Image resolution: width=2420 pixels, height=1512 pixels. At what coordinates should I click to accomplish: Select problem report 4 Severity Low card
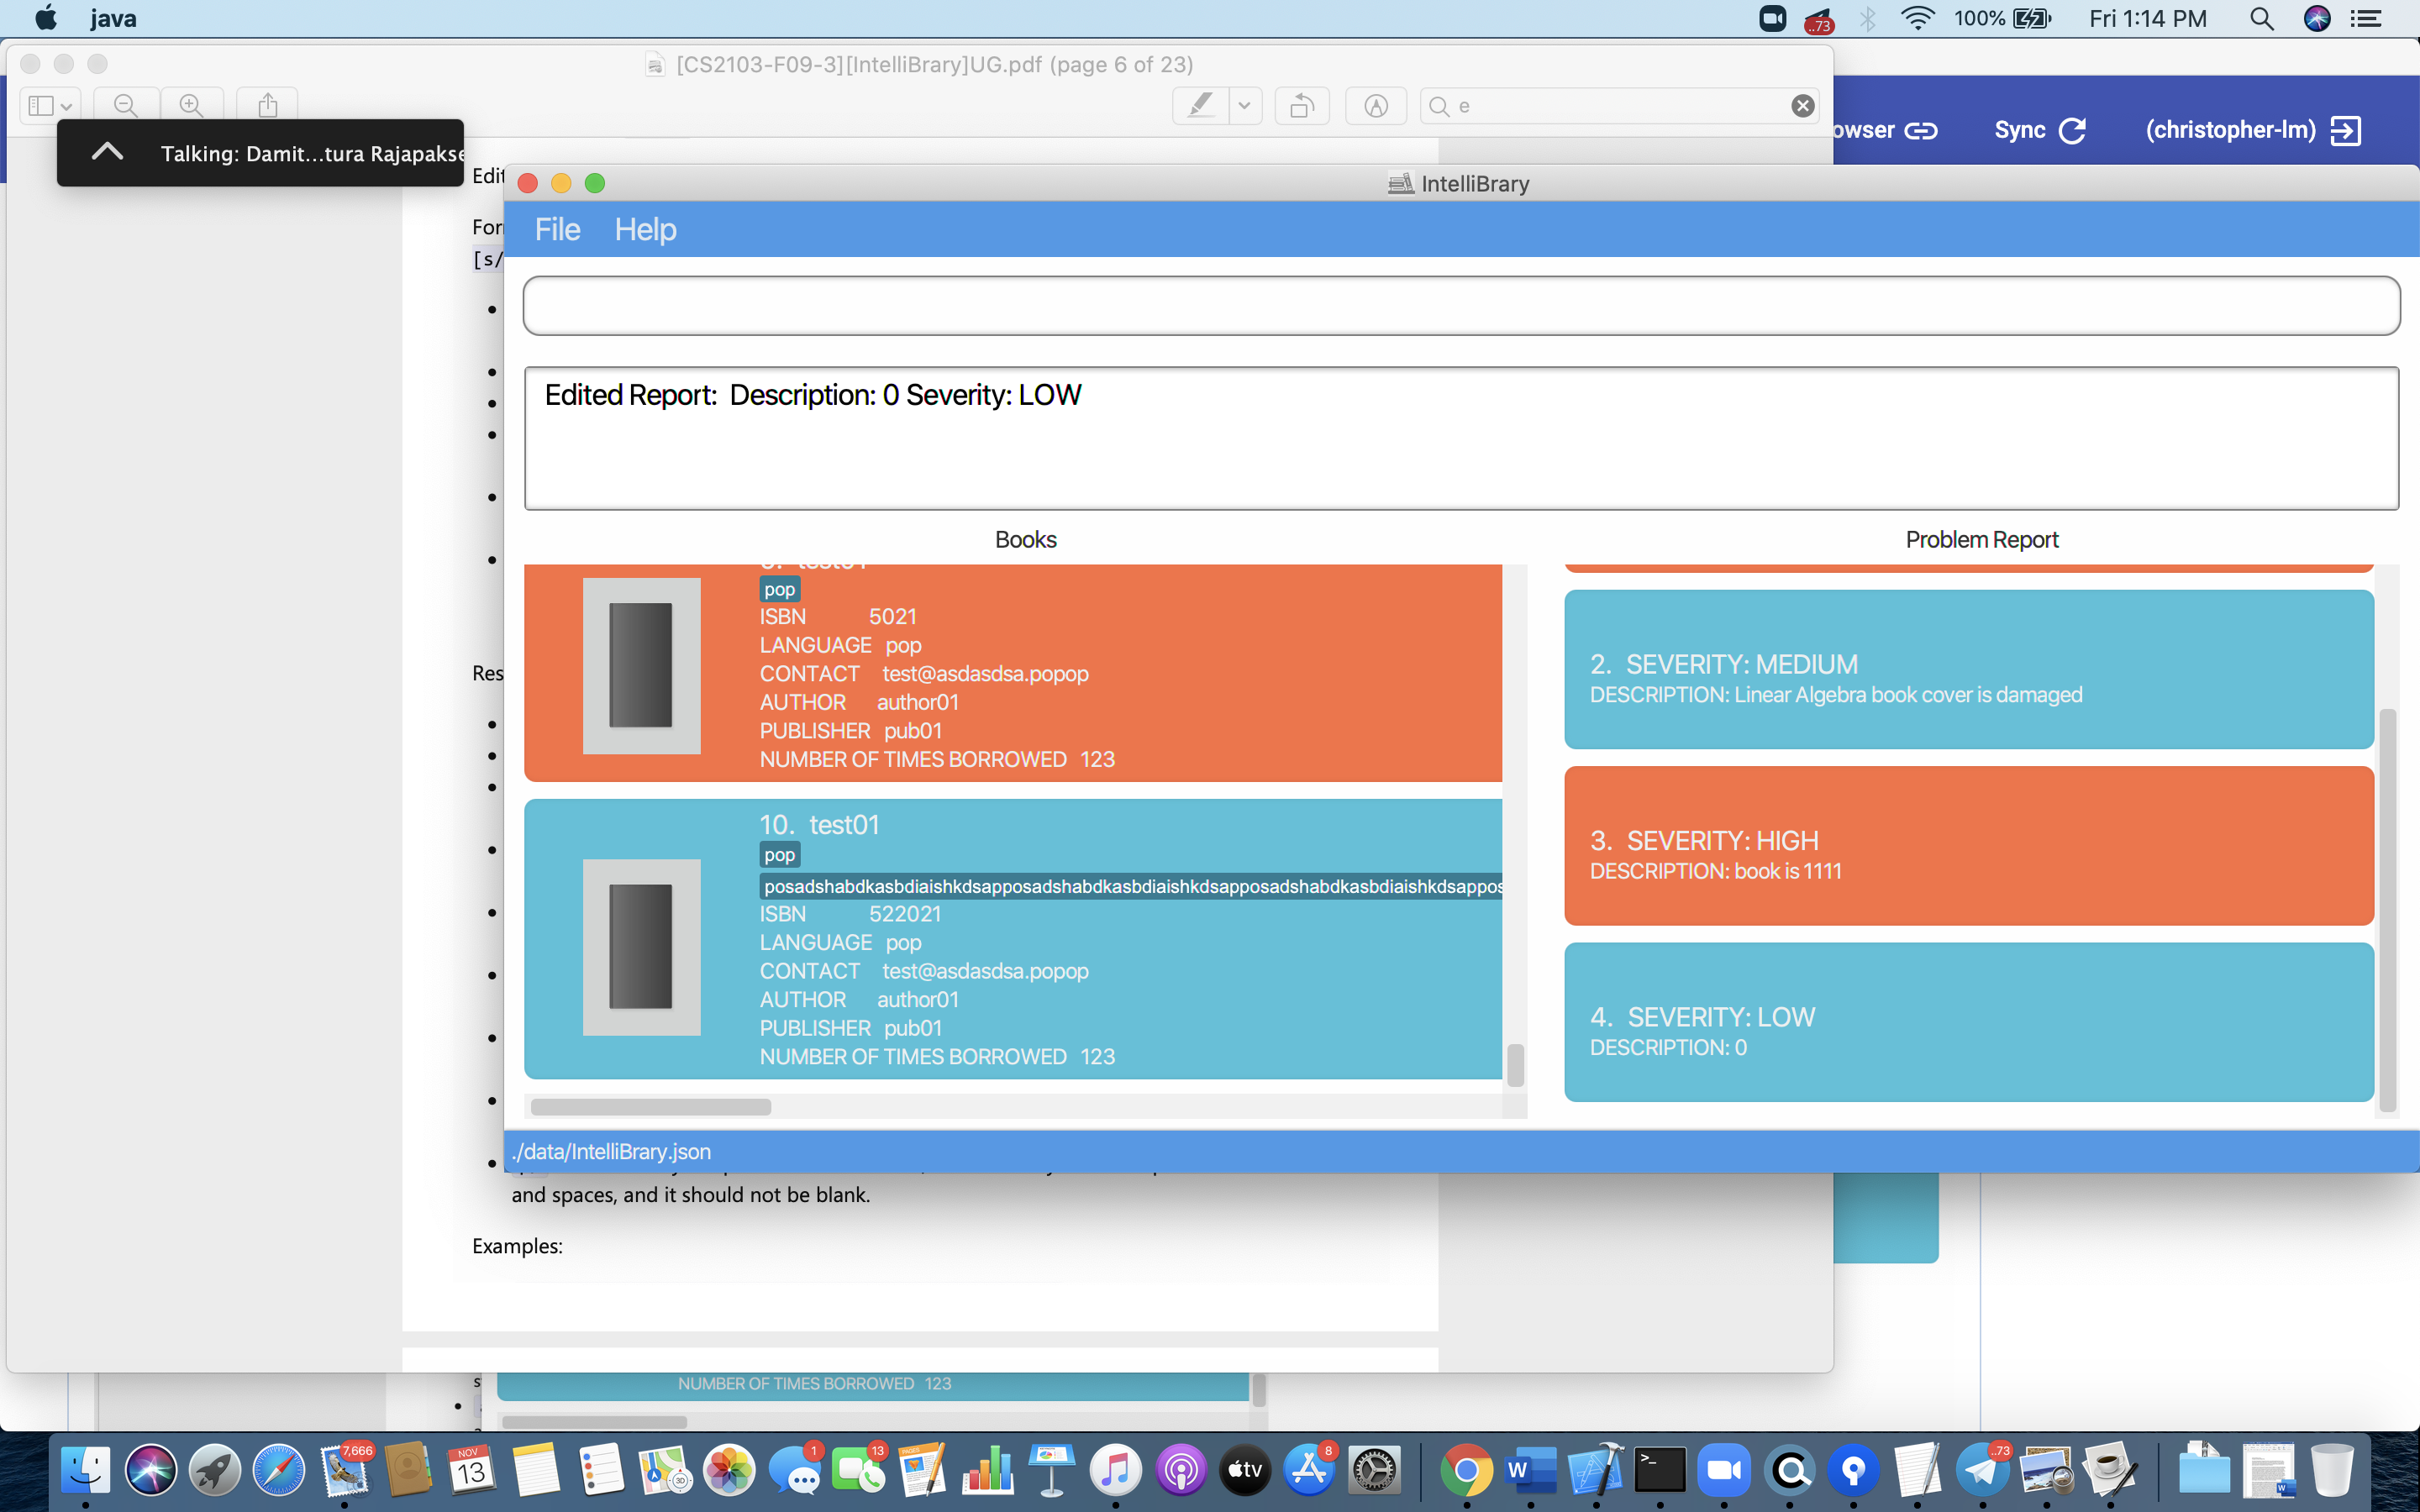click(1968, 1022)
